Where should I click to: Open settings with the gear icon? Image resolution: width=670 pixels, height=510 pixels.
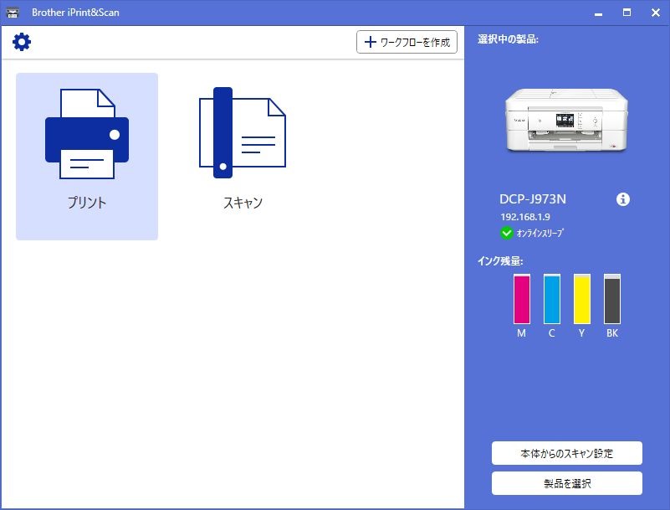pos(22,42)
